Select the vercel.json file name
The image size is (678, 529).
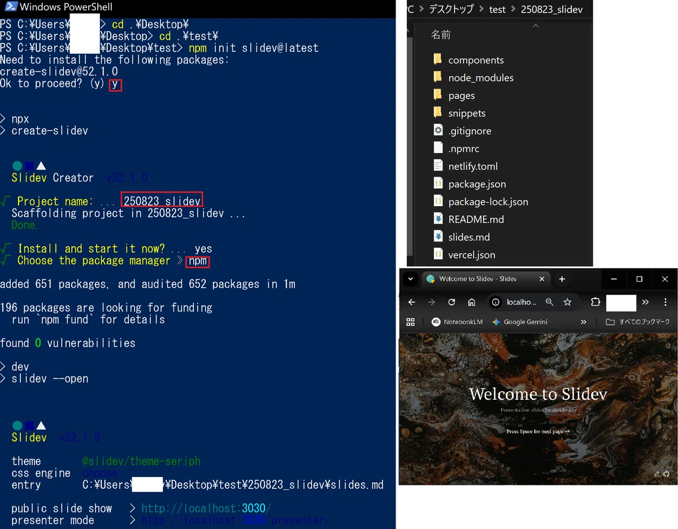click(x=472, y=255)
